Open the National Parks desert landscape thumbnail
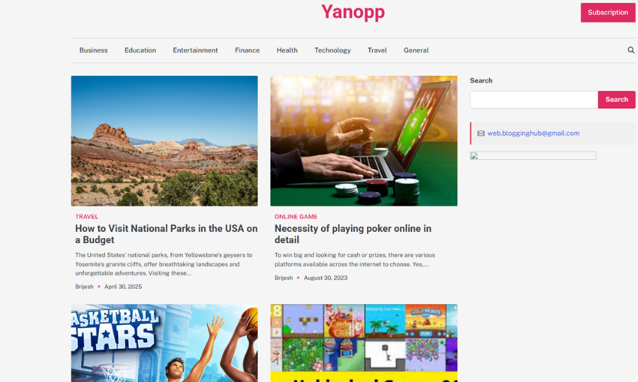This screenshot has width=638, height=382. point(165,141)
